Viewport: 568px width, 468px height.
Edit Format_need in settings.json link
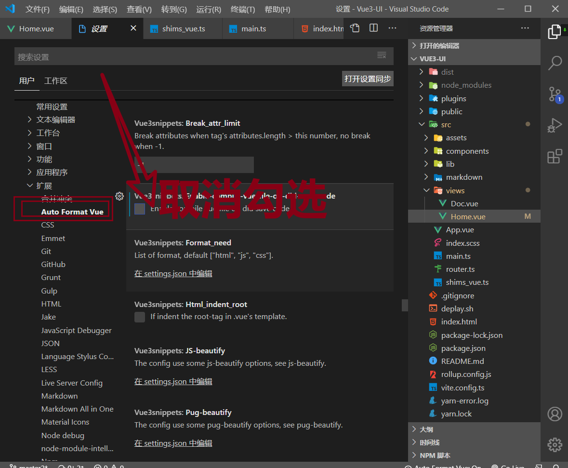click(173, 273)
